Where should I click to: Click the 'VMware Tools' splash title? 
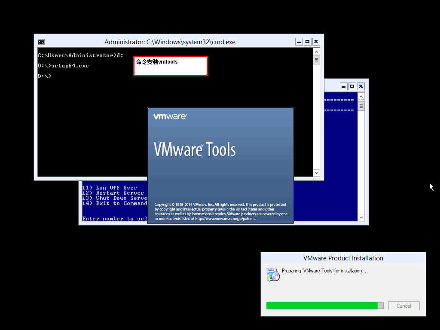click(x=195, y=149)
